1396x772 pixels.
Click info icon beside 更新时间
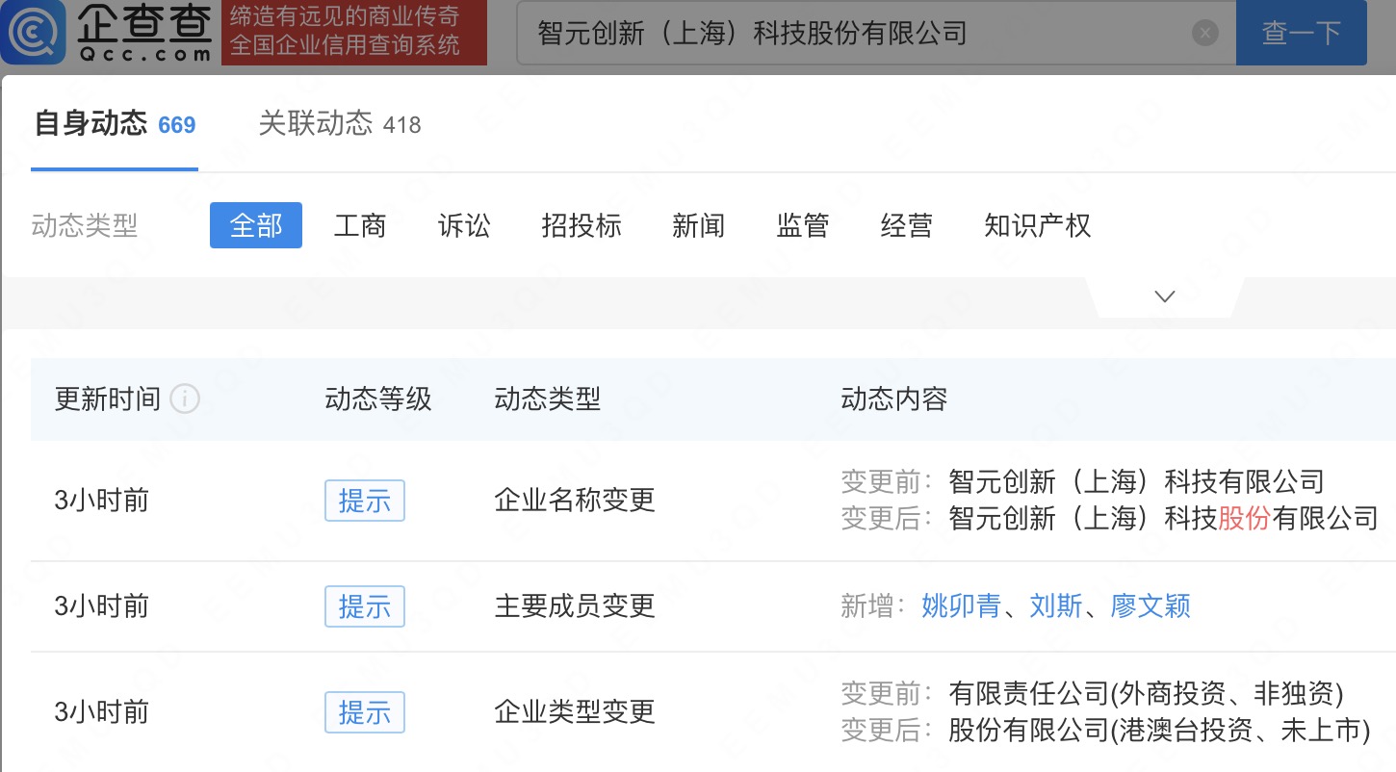point(185,399)
